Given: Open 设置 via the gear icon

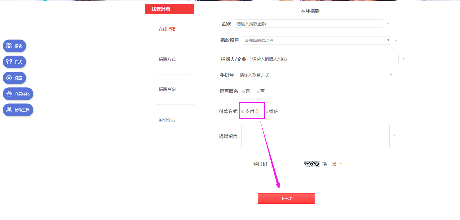Looking at the screenshot, I should [x=9, y=78].
